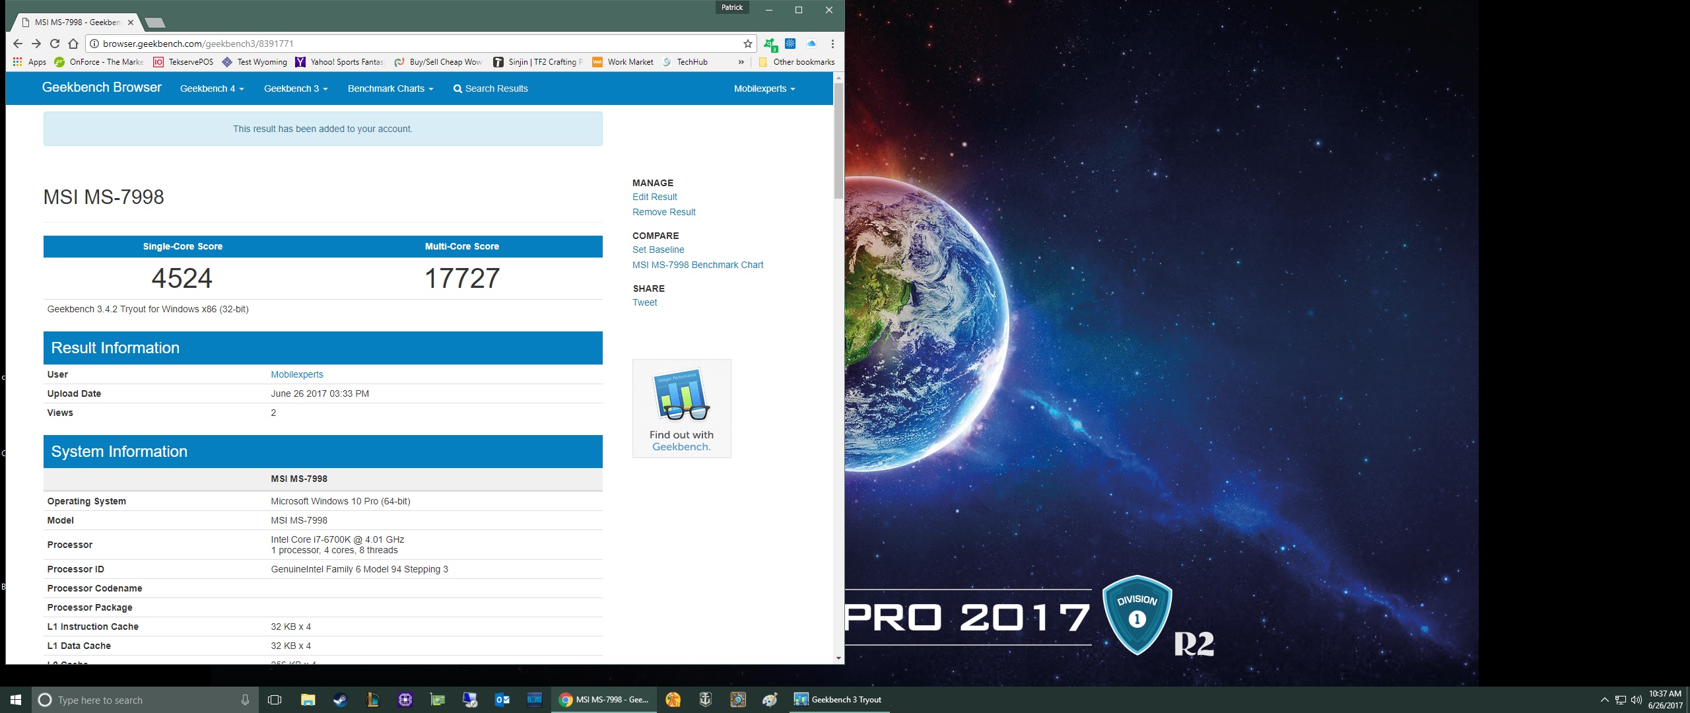
Task: Open the Apps bookmarks shortcut
Action: [x=30, y=62]
